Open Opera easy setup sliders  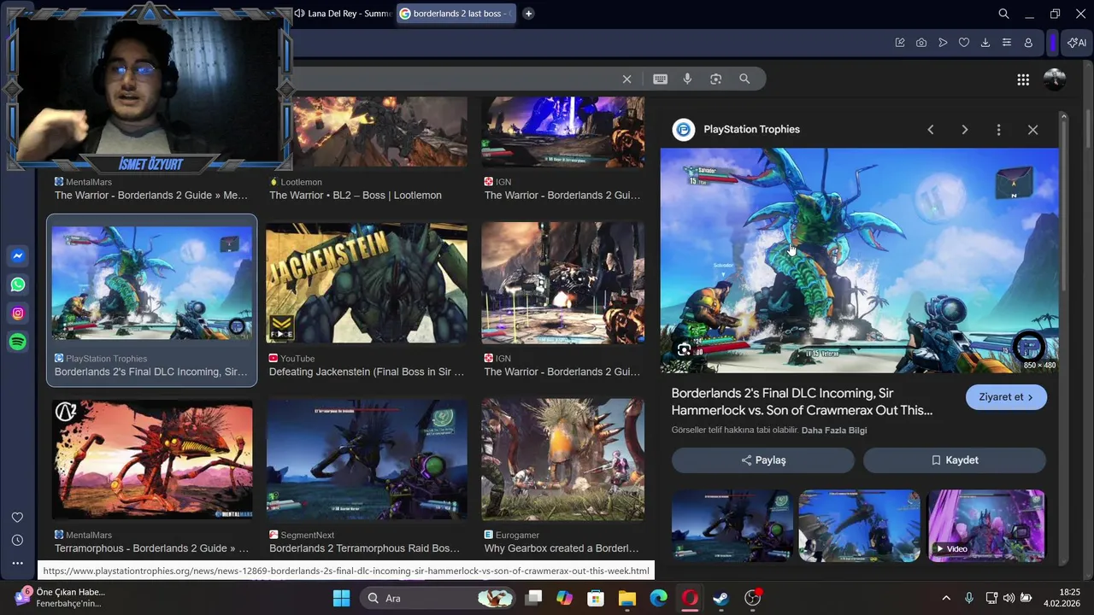point(1007,43)
